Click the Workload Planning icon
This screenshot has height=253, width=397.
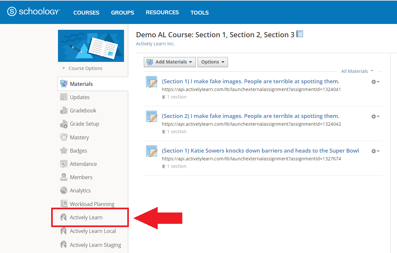(x=64, y=204)
